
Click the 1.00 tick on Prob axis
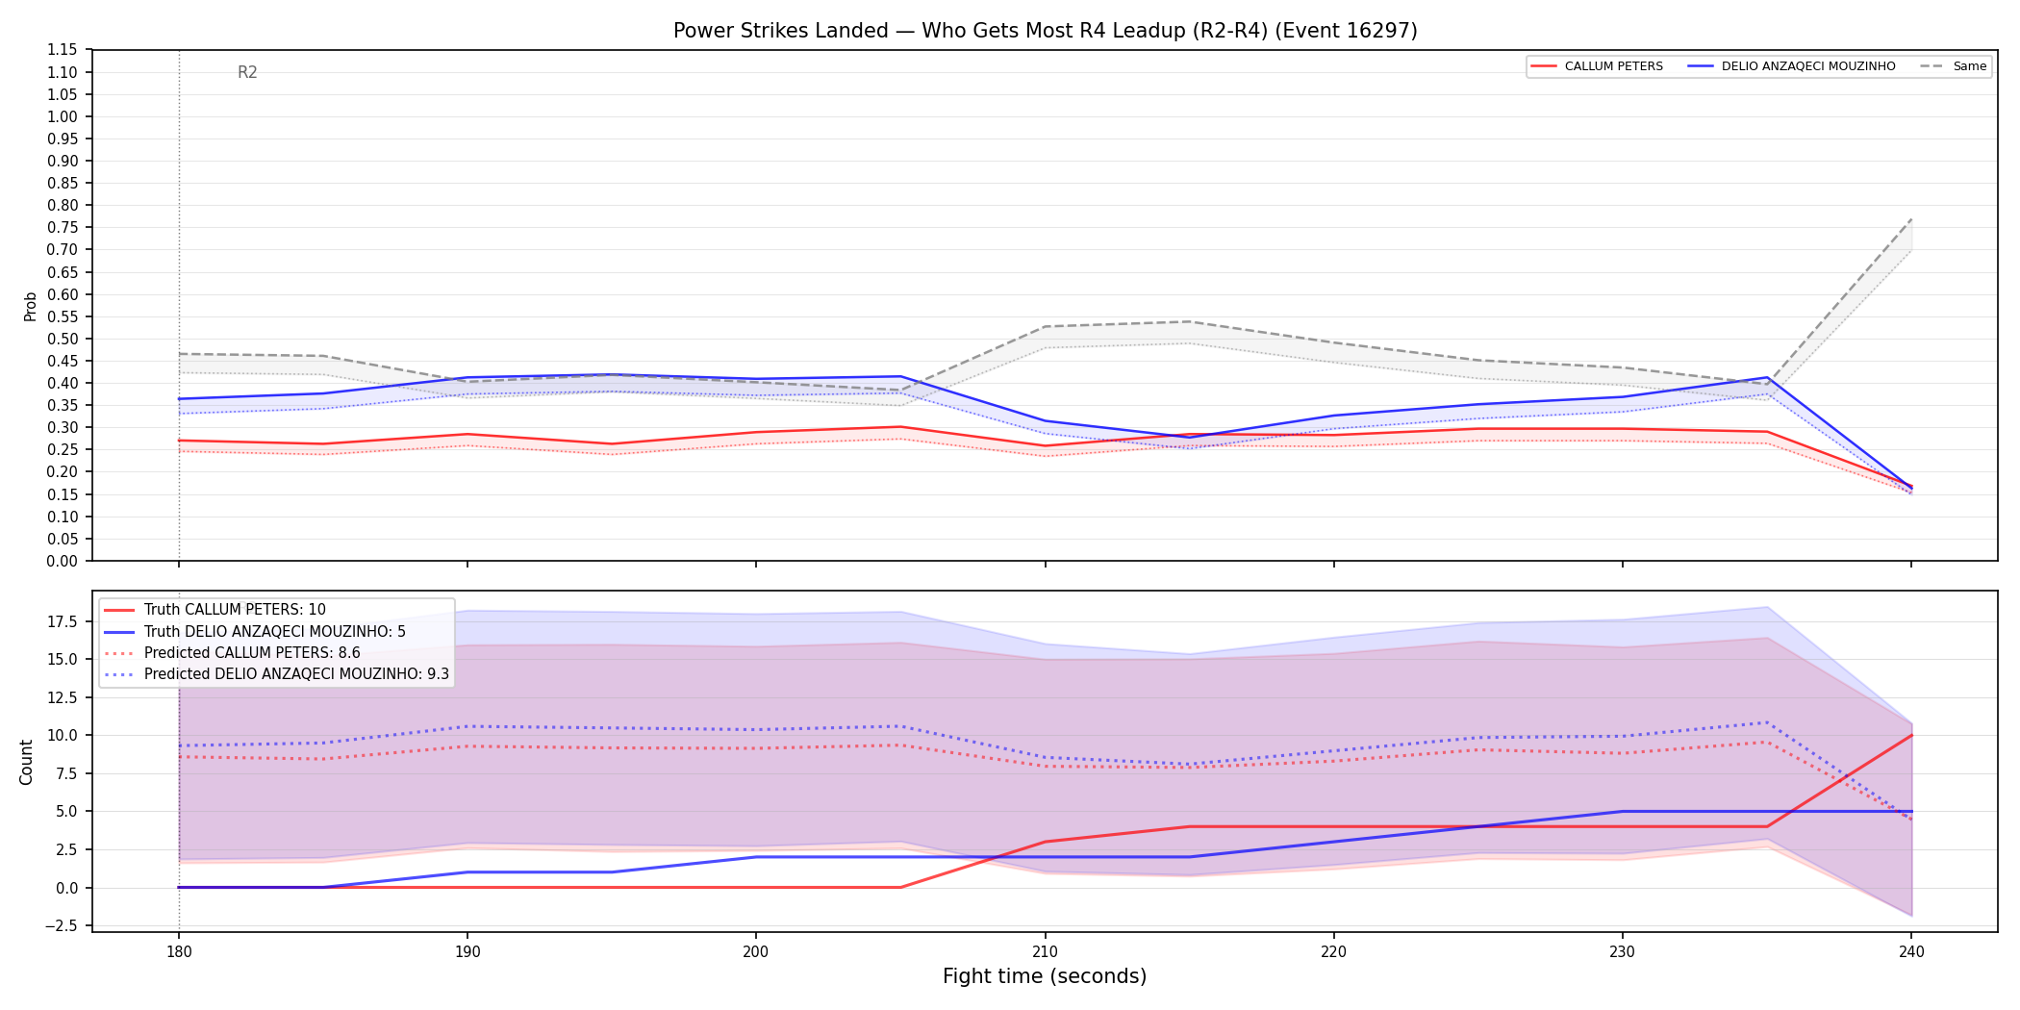tap(63, 116)
